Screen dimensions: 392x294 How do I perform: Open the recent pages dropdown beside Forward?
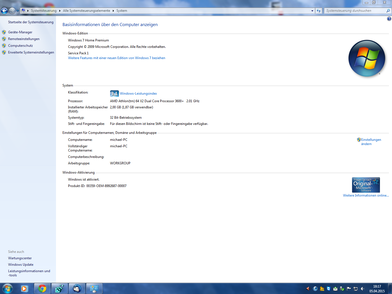click(x=18, y=11)
